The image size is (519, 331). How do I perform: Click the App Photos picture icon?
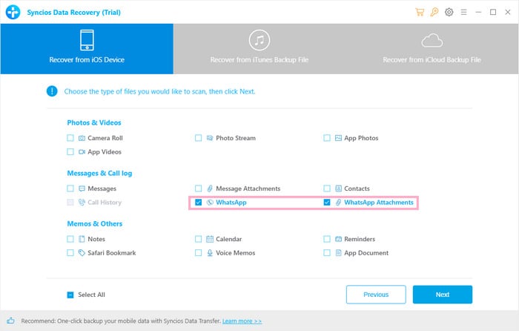coord(338,138)
